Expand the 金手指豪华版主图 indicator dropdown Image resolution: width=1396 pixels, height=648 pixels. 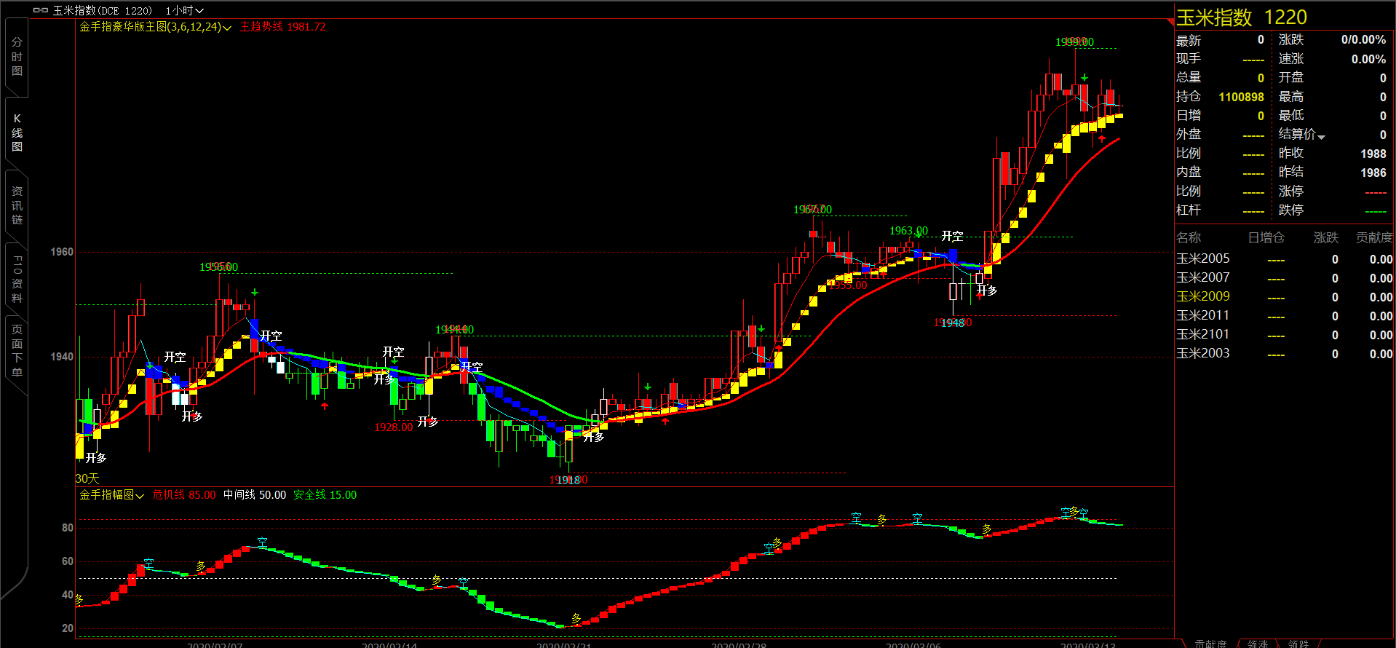pos(226,28)
